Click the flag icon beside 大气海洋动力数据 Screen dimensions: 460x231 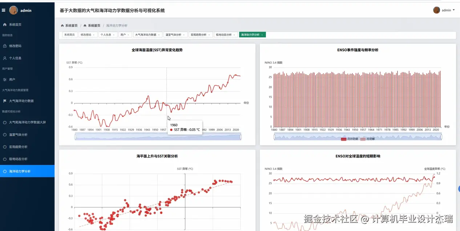click(5, 101)
